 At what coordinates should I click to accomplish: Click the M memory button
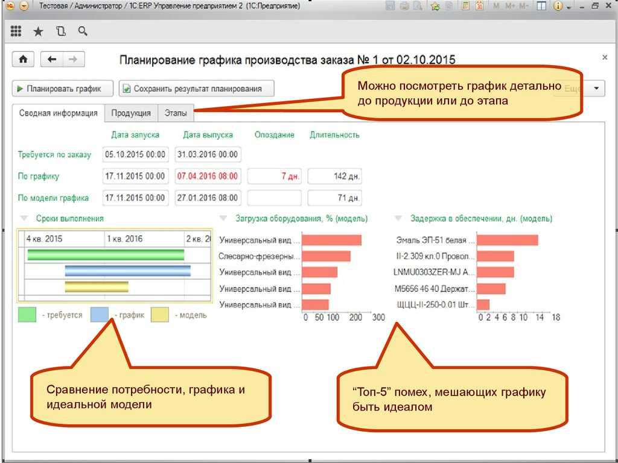tap(496, 6)
